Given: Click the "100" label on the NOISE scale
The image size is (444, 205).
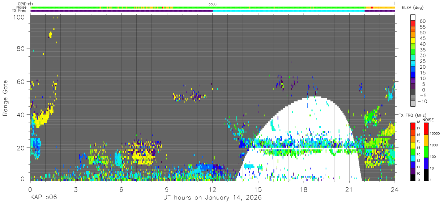Looking at the screenshot, I should [433, 157].
